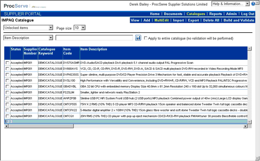Go to Home menu
Image resolution: width=260 pixels, height=161 pixels.
coord(155,14)
